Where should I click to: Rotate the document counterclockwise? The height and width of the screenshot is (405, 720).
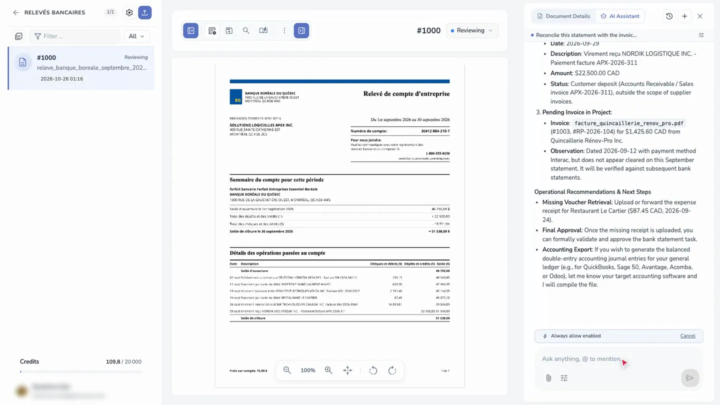coord(373,370)
